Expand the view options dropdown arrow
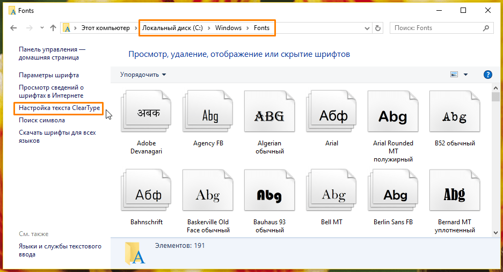 pos(465,75)
